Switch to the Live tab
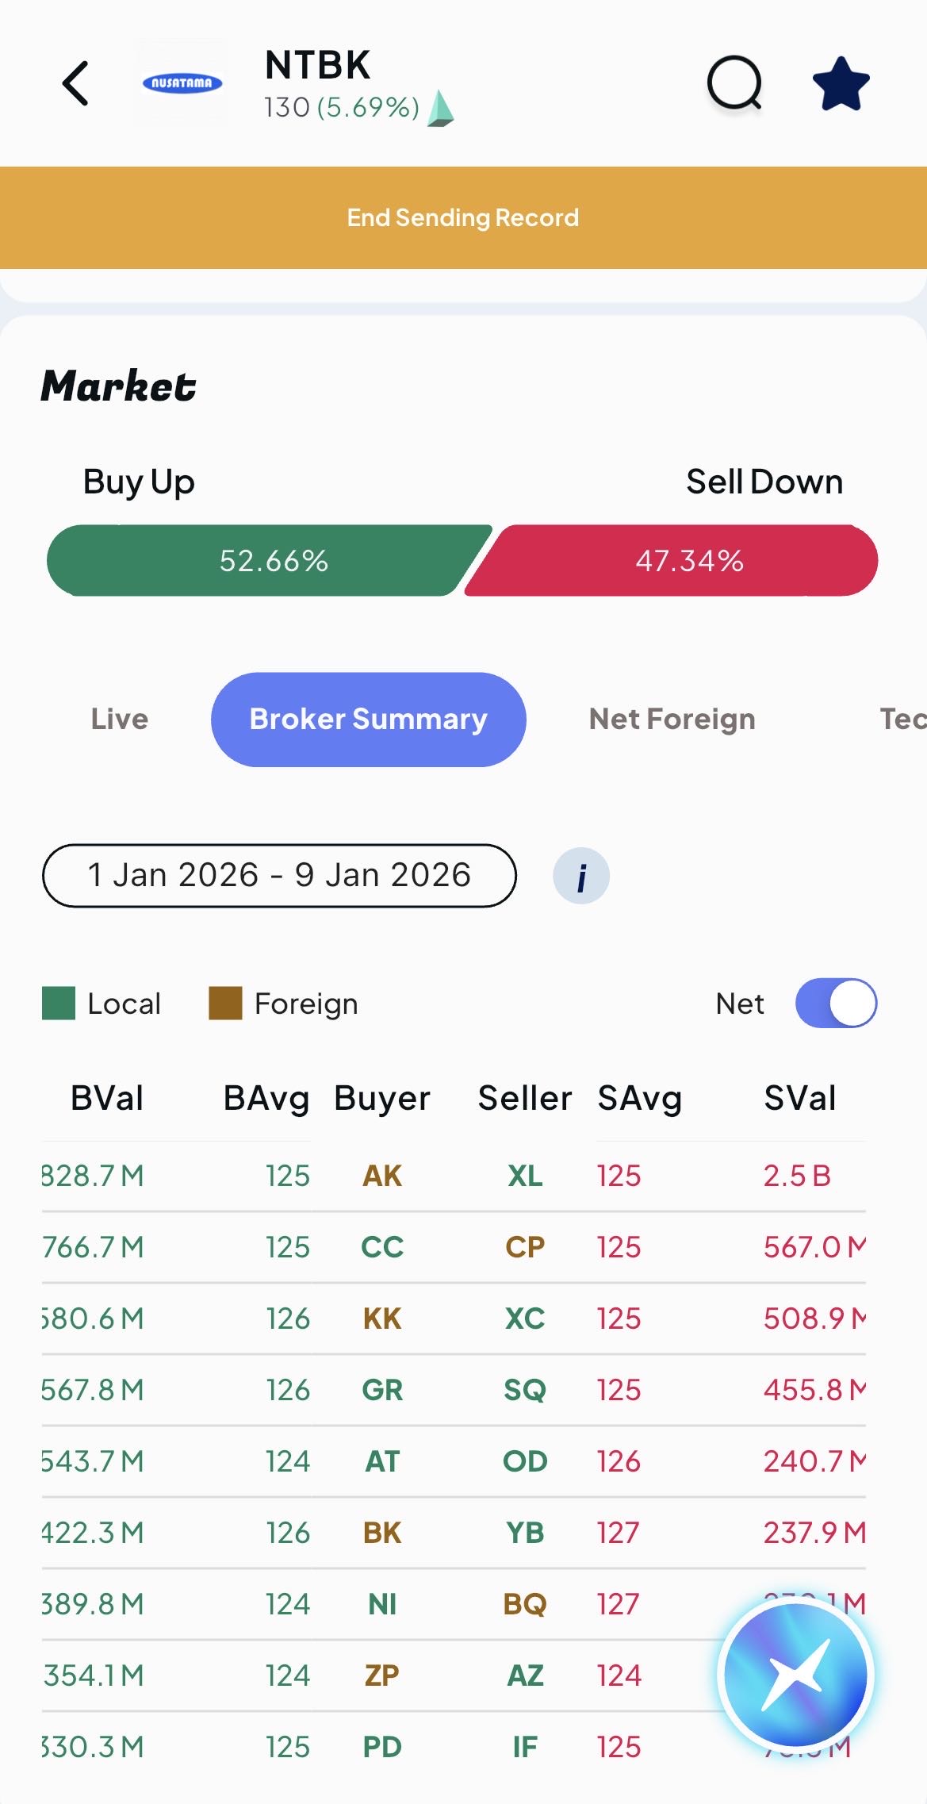927x1804 pixels. pyautogui.click(x=120, y=719)
